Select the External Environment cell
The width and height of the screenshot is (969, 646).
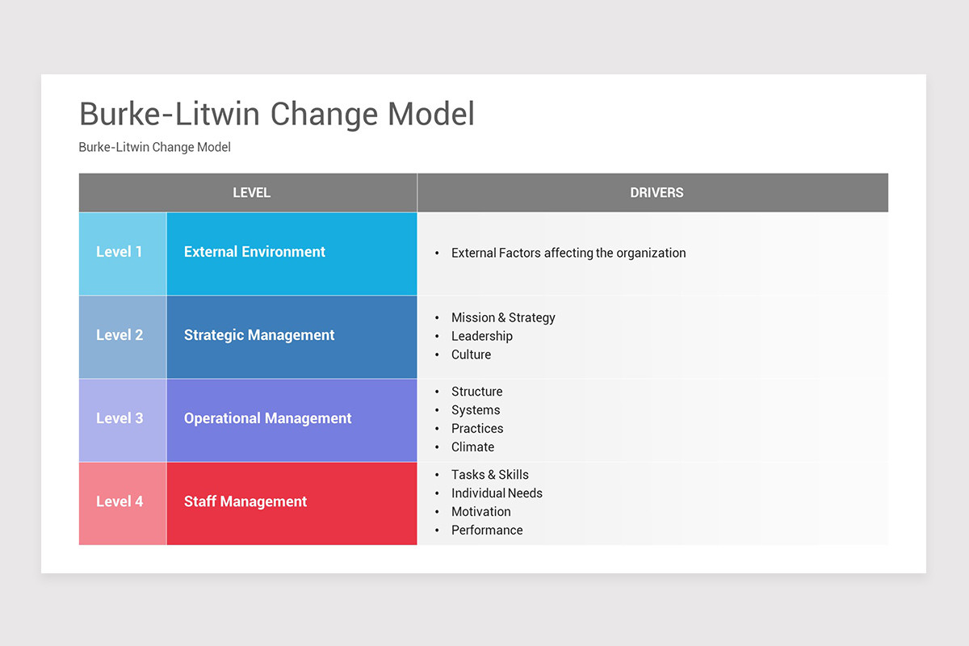(x=292, y=254)
